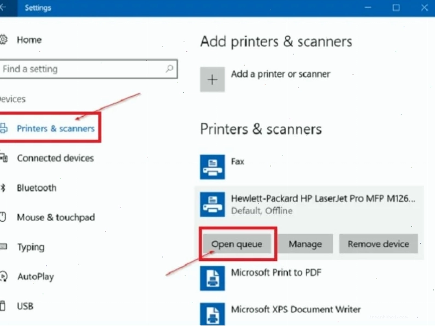Click the USB sidebar icon
This screenshot has height=326, width=435.
point(3,306)
